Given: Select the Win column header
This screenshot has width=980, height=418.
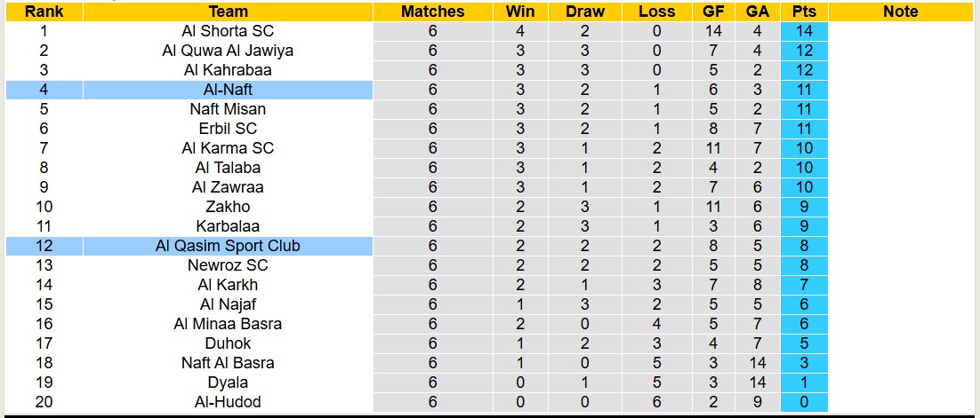Looking at the screenshot, I should pyautogui.click(x=520, y=12).
